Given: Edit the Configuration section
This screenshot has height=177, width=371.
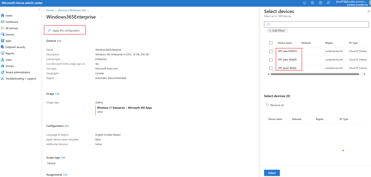Looking at the screenshot, I should 67,126.
